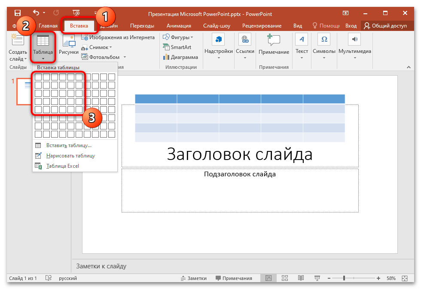The image size is (421, 289).
Task: Click the preview table header row on slide
Action: click(x=240, y=99)
